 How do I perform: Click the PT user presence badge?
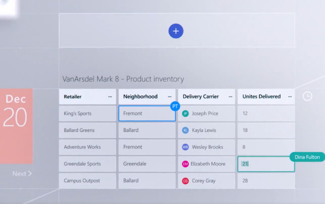[x=175, y=106]
